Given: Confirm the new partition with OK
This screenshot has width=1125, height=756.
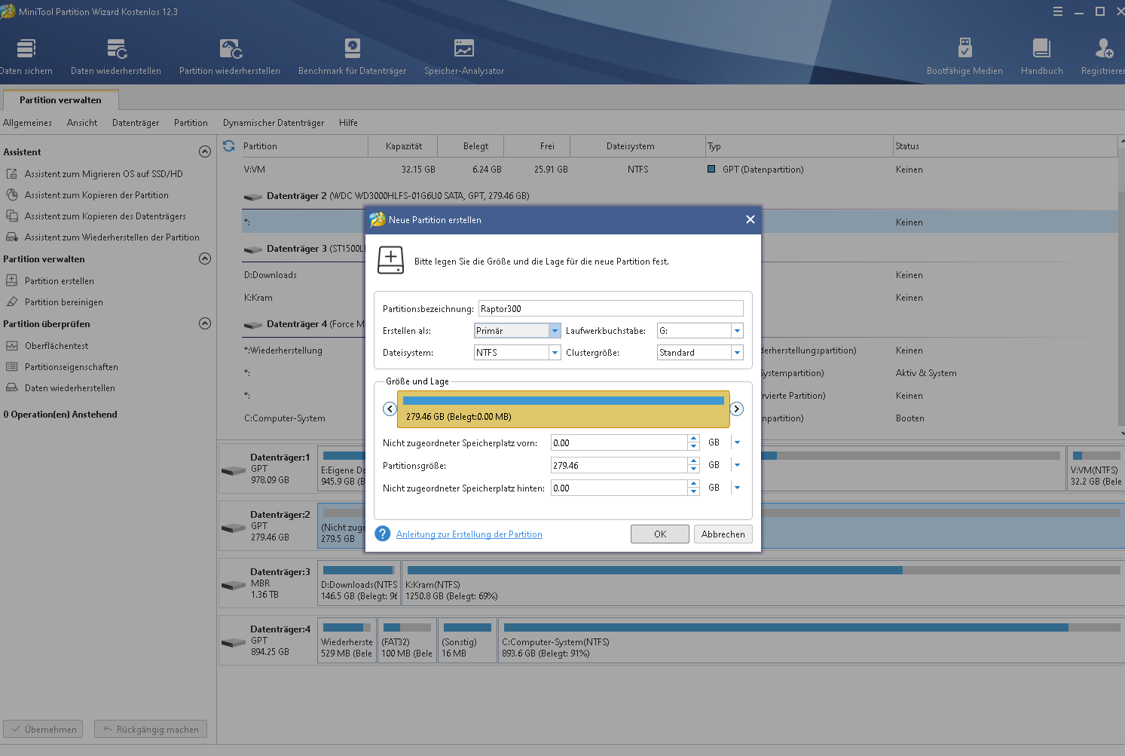Looking at the screenshot, I should point(659,534).
